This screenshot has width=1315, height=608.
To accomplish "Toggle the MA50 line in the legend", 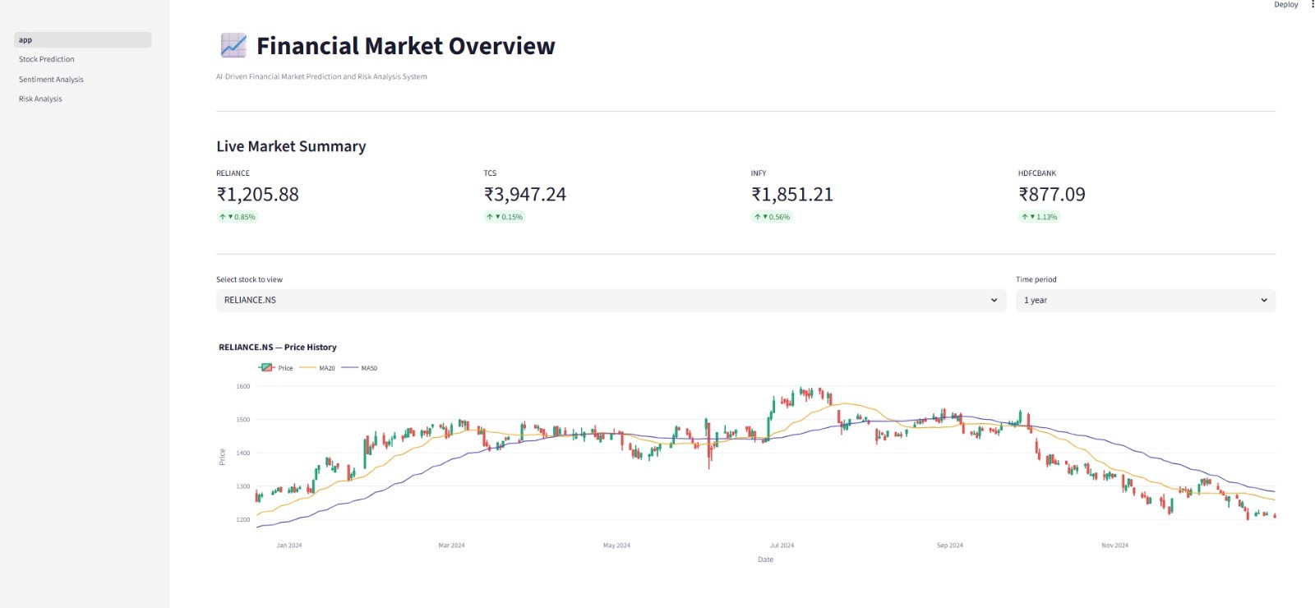I will coord(360,368).
